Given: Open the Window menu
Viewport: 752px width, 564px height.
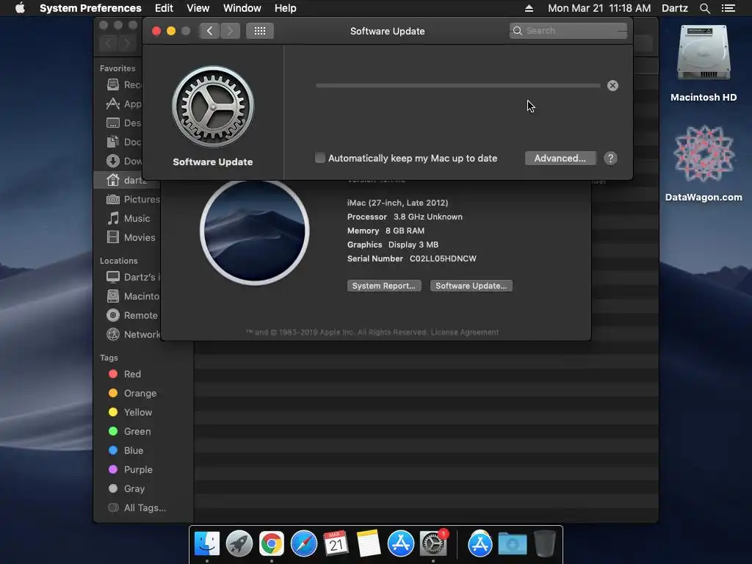Looking at the screenshot, I should (x=242, y=8).
